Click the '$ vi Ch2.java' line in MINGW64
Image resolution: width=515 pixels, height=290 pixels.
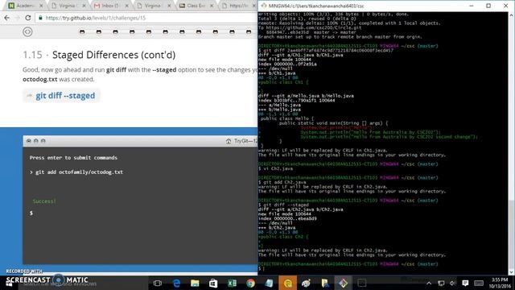point(275,168)
